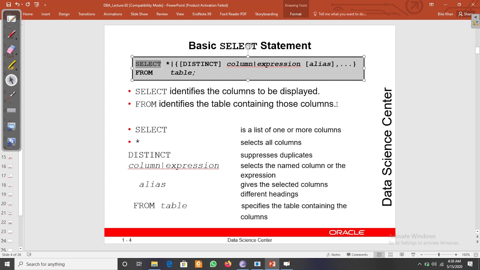
Task: Show hidden system tray icons
Action: 419,264
